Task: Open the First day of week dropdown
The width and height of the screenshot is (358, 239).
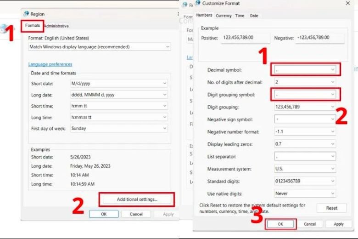Action: point(119,128)
